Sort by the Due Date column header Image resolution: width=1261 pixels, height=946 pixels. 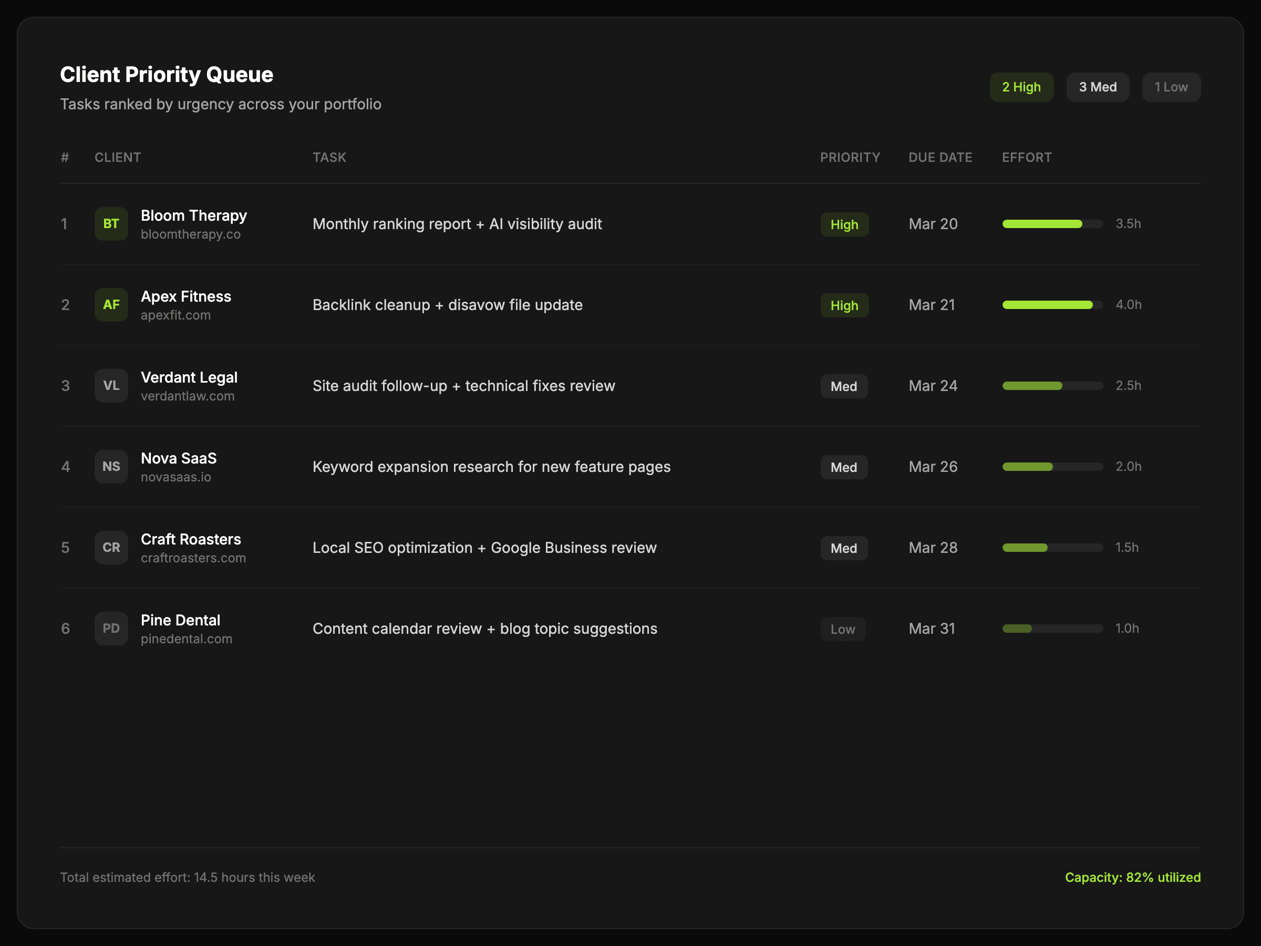tap(940, 157)
